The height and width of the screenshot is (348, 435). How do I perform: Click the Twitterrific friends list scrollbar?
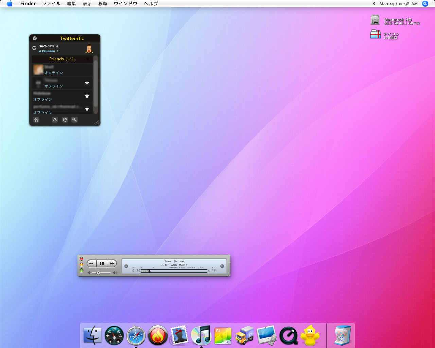[x=95, y=85]
